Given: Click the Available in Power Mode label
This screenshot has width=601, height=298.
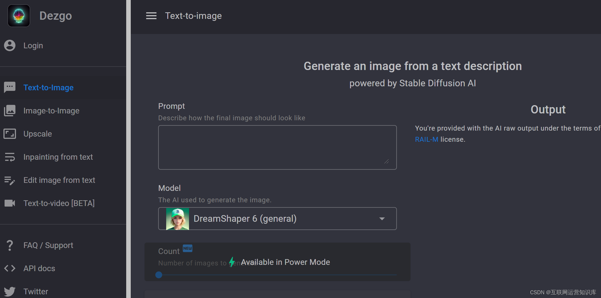Looking at the screenshot, I should coord(286,262).
